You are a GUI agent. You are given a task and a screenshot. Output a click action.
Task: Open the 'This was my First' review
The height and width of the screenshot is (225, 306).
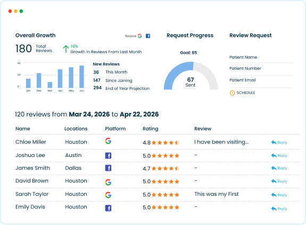coord(217,194)
